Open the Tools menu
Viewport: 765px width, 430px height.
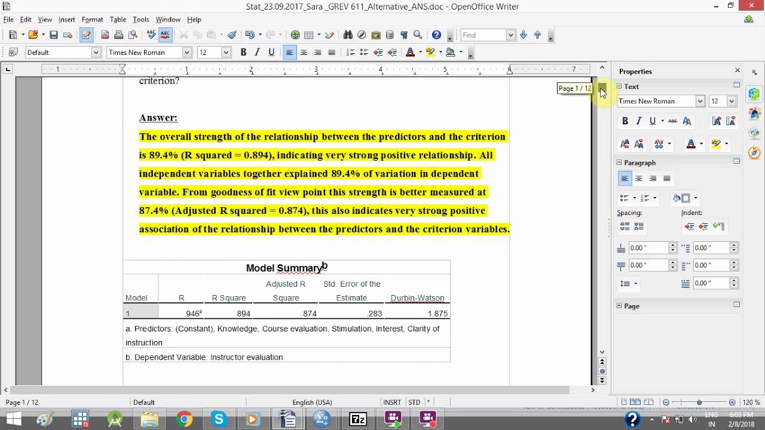141,20
